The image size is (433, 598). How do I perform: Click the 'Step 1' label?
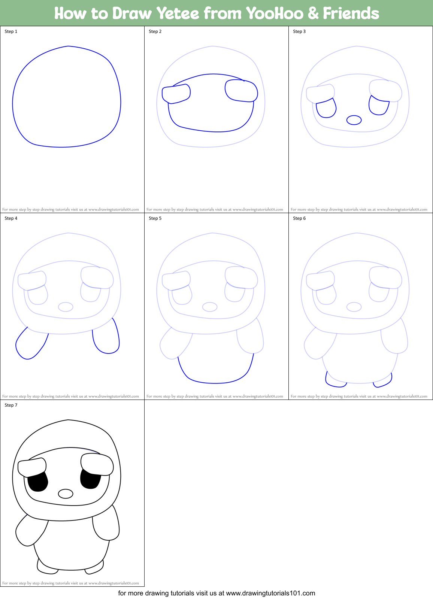11,31
